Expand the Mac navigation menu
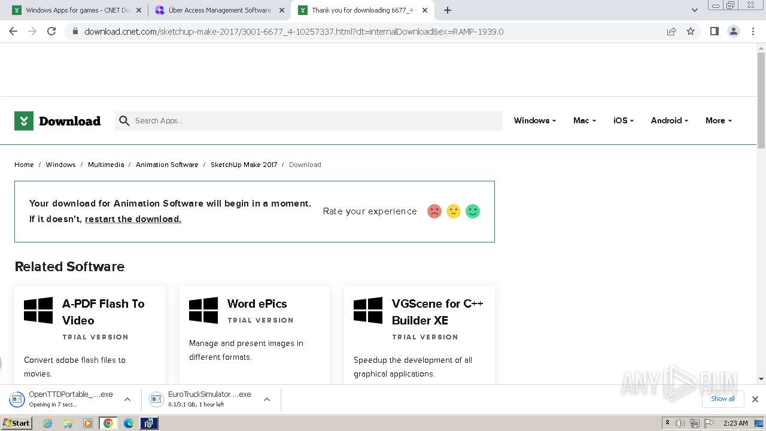766x431 pixels. click(x=584, y=120)
